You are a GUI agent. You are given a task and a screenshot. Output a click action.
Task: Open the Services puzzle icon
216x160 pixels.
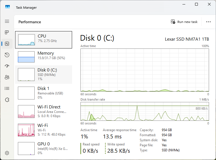7,100
